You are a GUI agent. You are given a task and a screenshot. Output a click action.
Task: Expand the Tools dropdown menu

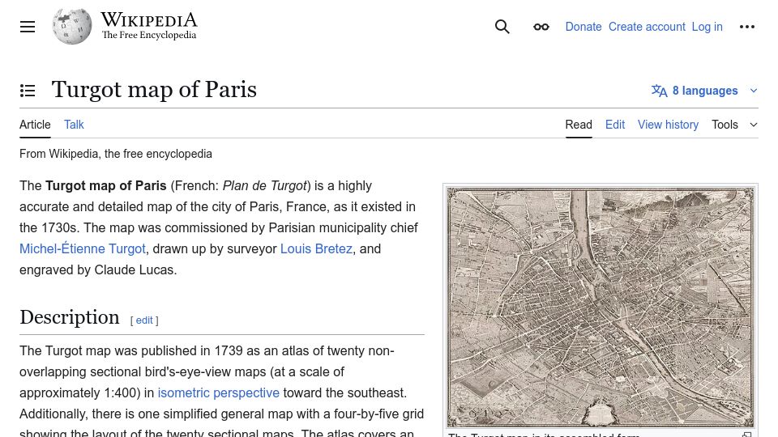point(734,125)
